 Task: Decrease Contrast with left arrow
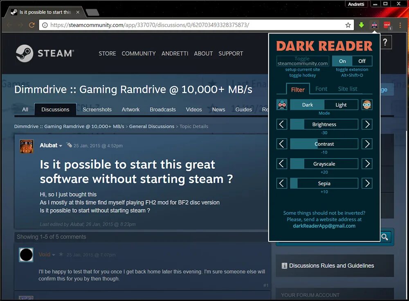pos(282,144)
